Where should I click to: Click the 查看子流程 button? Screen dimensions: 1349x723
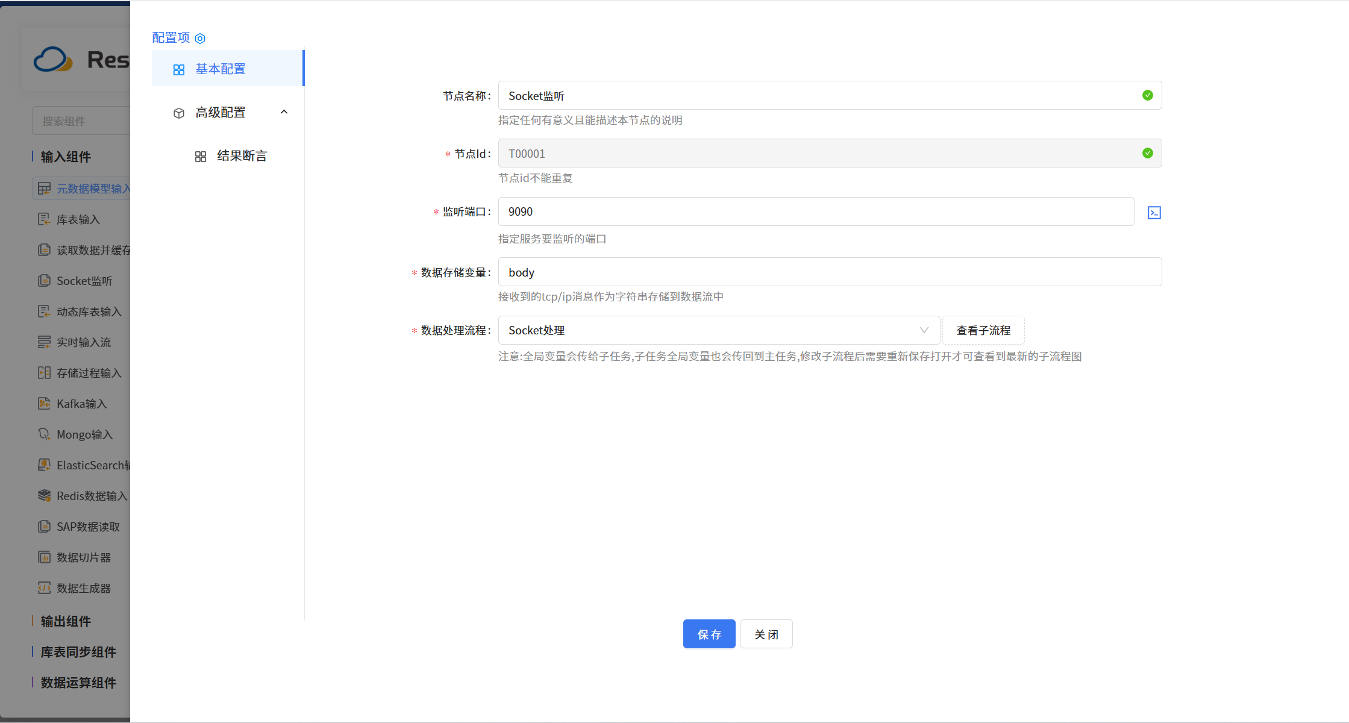pyautogui.click(x=983, y=330)
